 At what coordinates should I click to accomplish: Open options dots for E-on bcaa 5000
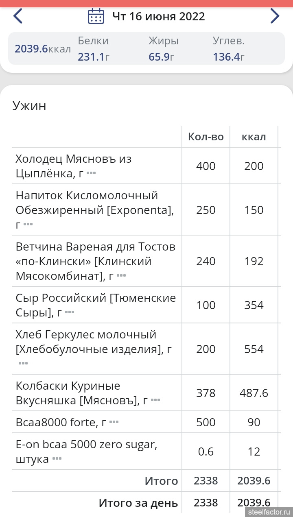coord(57,458)
